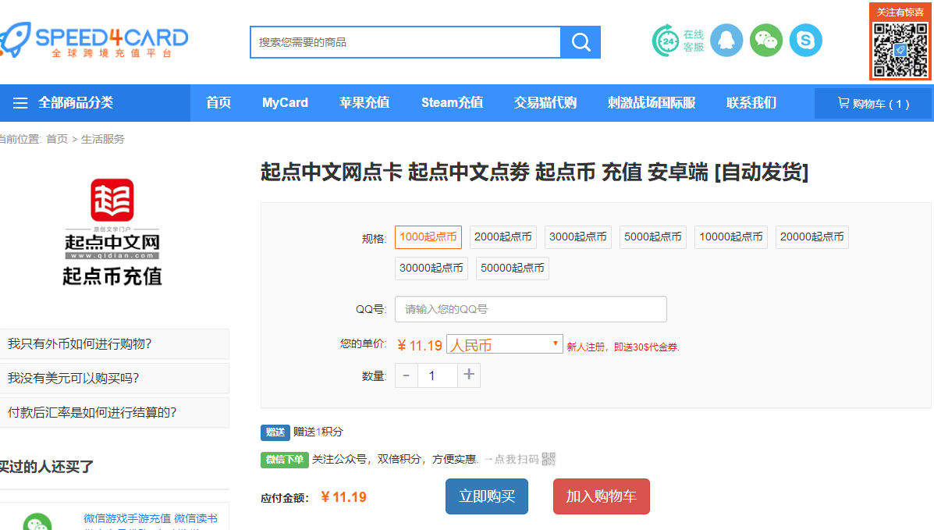Click the 首页 breadcrumb link
934x530 pixels.
pyautogui.click(x=57, y=139)
